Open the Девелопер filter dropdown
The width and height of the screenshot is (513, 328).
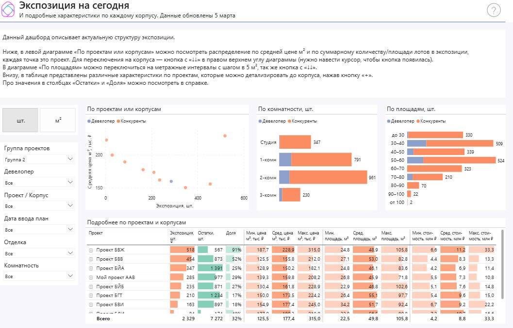pos(39,183)
